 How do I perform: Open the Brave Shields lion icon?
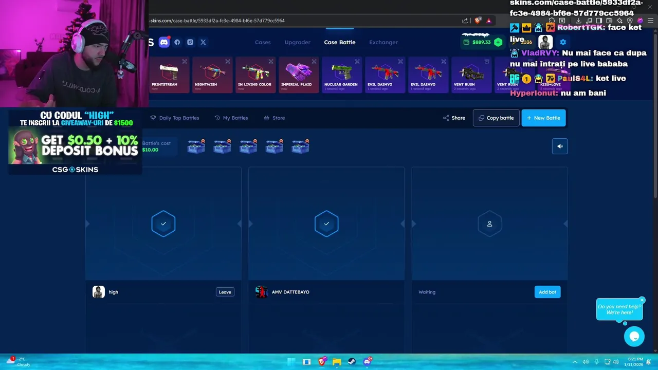pyautogui.click(x=478, y=21)
